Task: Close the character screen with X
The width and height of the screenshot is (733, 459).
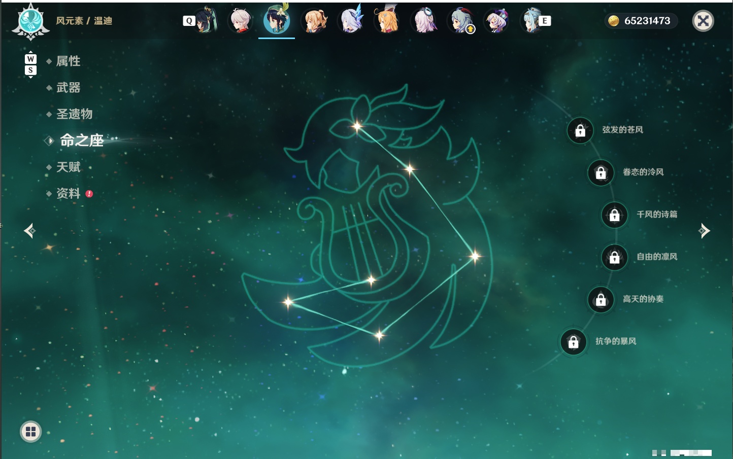Action: coord(703,21)
